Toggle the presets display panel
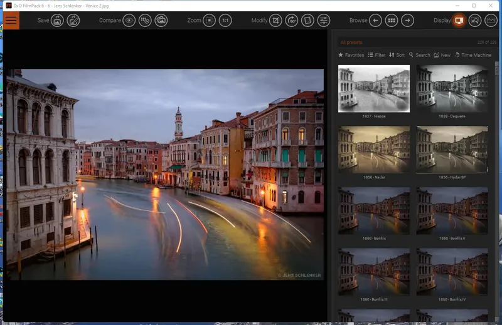Screen dimensions: 502x325 coord(459,21)
